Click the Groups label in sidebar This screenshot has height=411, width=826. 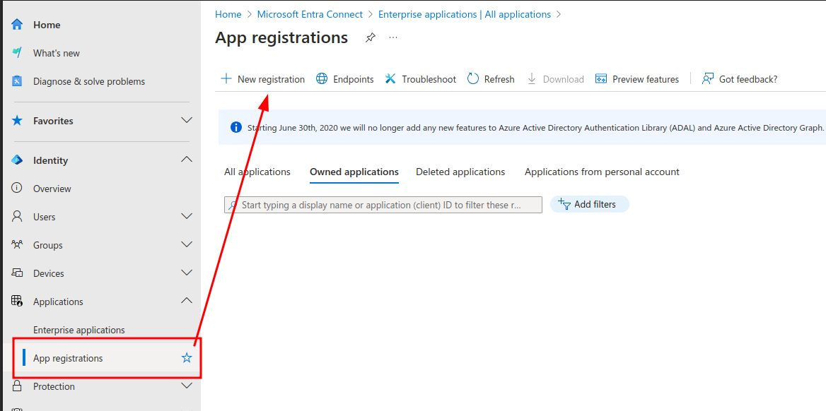click(x=48, y=245)
